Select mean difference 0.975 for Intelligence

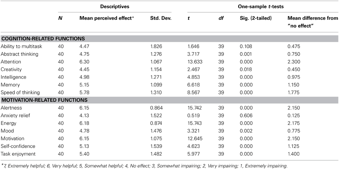click(x=293, y=77)
